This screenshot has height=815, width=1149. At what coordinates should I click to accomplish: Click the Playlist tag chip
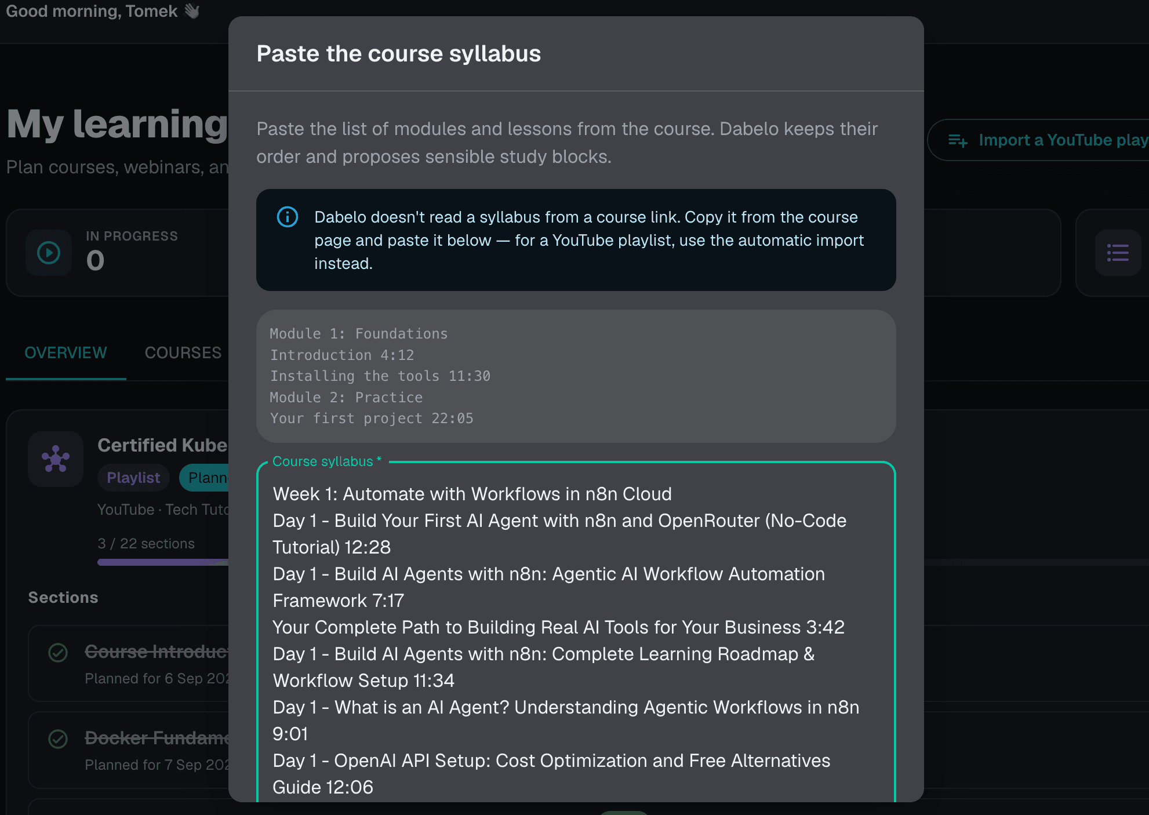pyautogui.click(x=133, y=478)
